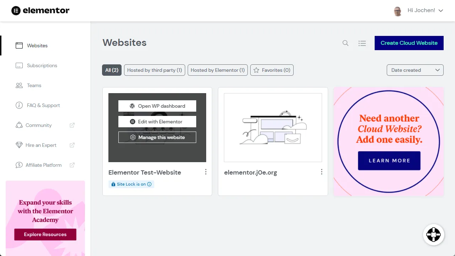The width and height of the screenshot is (455, 256).
Task: Open Affiliate Platform link
Action: (x=43, y=165)
